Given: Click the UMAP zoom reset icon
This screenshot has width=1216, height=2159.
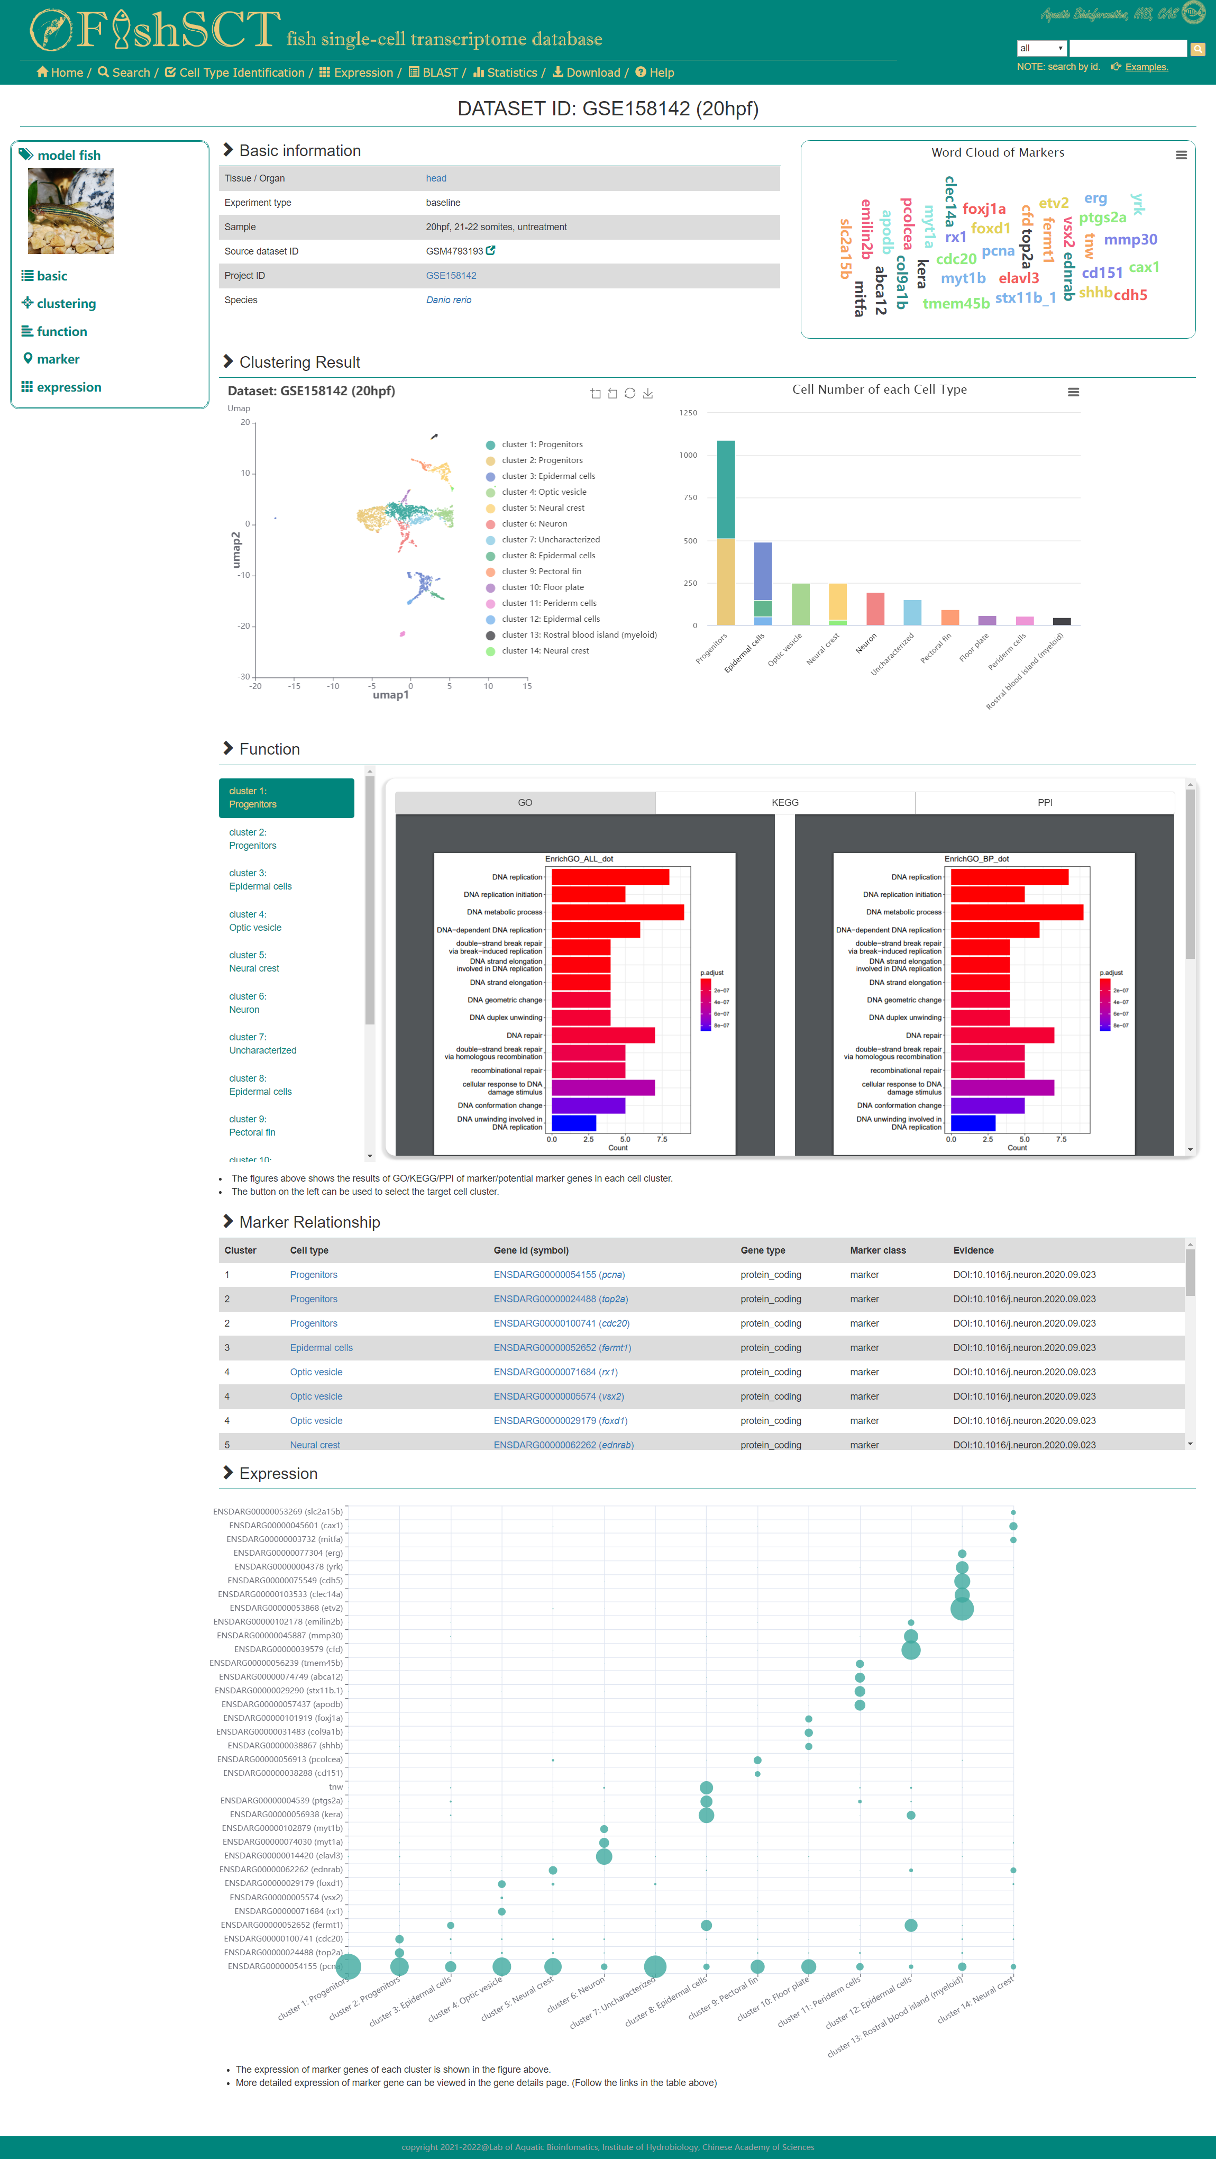Looking at the screenshot, I should coord(613,393).
